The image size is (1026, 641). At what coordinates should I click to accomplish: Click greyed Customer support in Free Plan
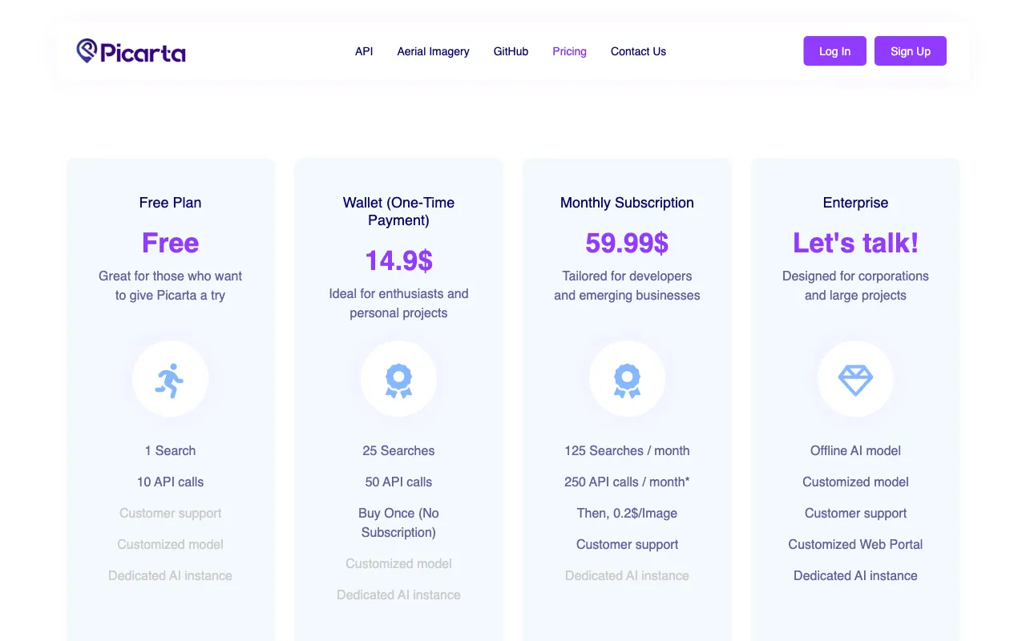pos(170,513)
